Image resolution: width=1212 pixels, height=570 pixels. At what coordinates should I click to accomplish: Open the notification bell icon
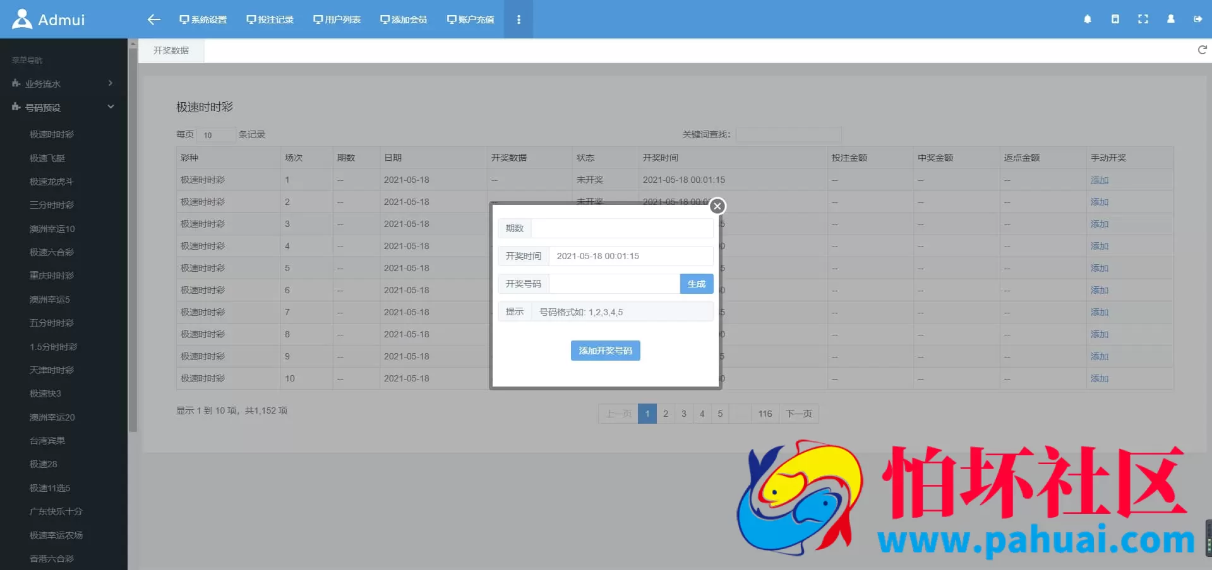(1087, 20)
